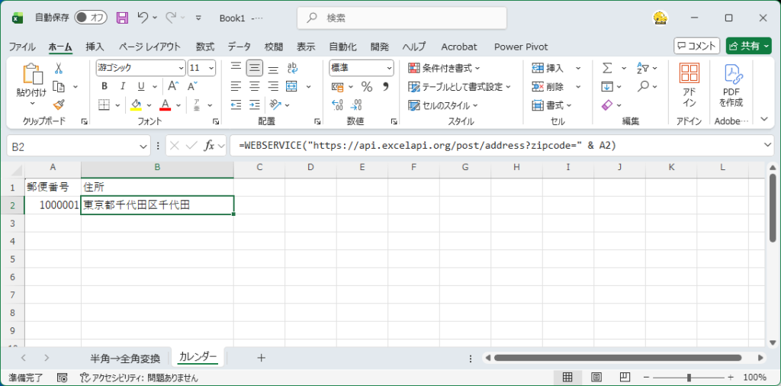The width and height of the screenshot is (781, 386).
Task: Click the AutoSum sigma icon
Action: [607, 68]
